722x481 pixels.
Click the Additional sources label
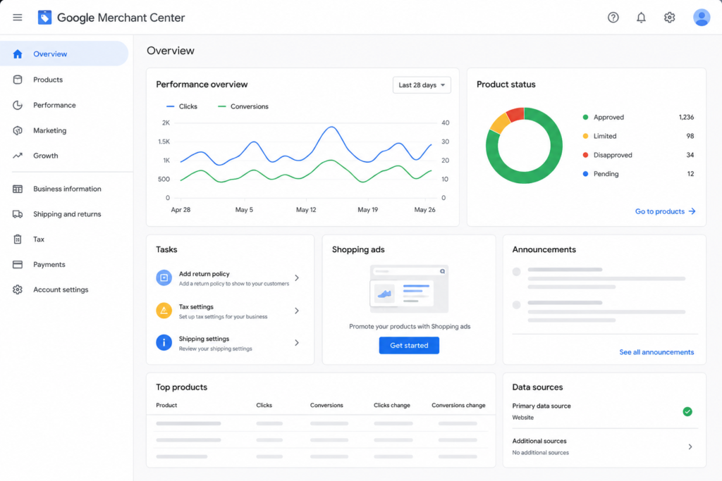pyautogui.click(x=539, y=441)
